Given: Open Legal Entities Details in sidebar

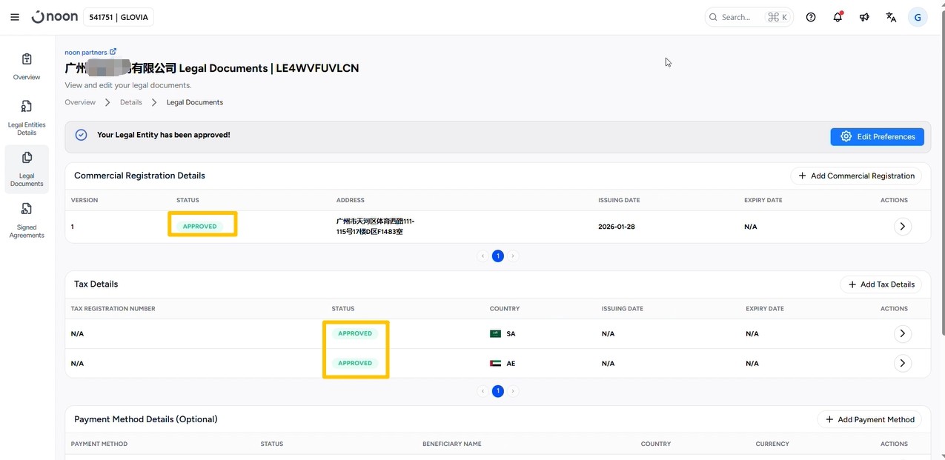Looking at the screenshot, I should (27, 118).
